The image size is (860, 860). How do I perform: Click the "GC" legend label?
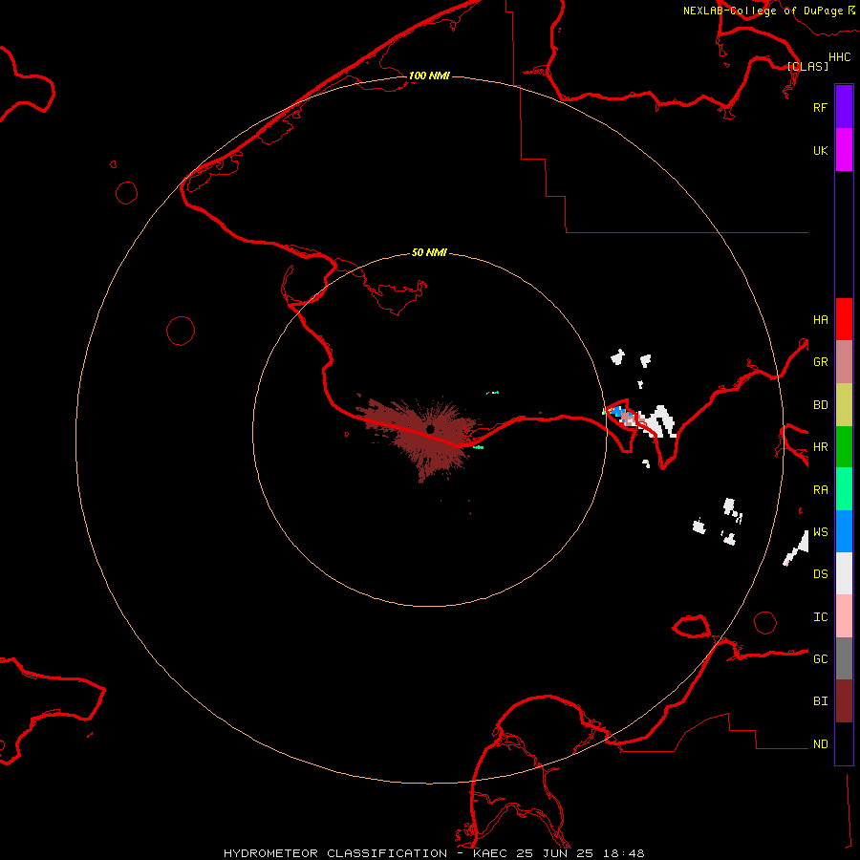[x=820, y=659]
